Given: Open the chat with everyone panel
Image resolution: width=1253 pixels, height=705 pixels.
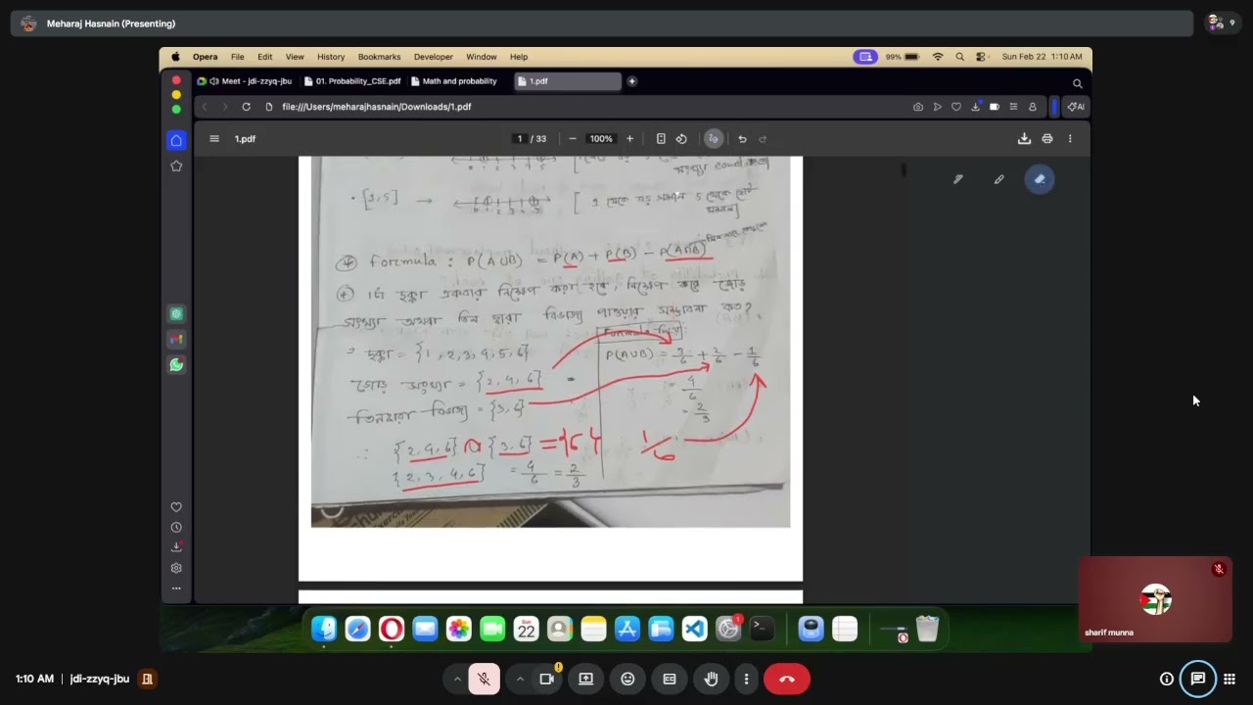Looking at the screenshot, I should tap(1197, 679).
